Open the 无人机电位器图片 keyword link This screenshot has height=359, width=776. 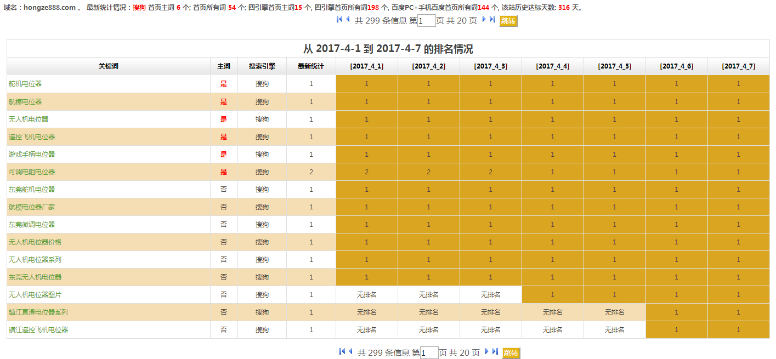tap(35, 295)
